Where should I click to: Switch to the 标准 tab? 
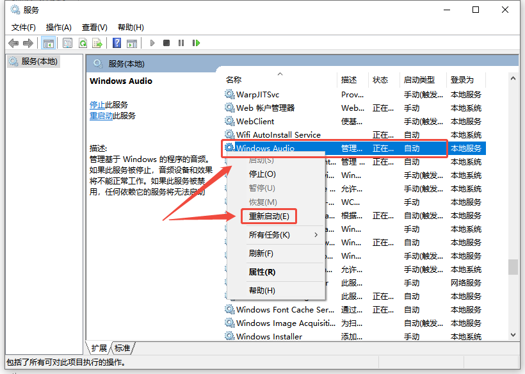[x=122, y=348]
